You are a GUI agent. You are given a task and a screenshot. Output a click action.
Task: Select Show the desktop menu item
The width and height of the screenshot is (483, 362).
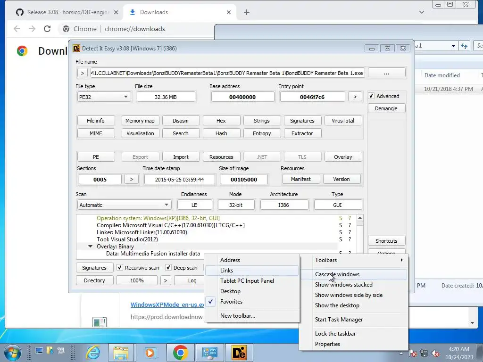353,305
